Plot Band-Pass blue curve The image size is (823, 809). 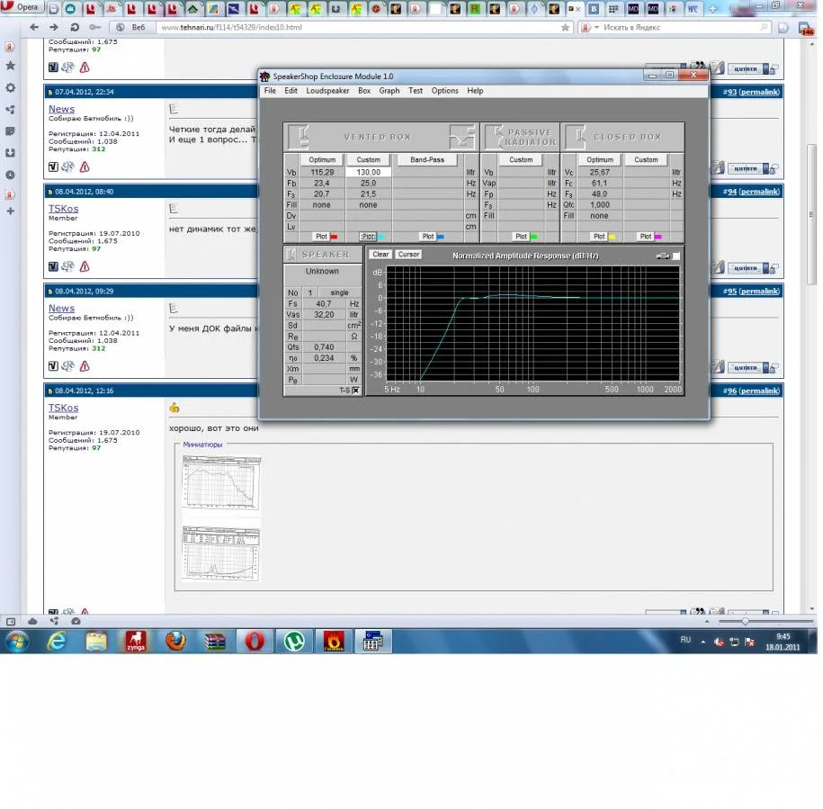coord(428,237)
